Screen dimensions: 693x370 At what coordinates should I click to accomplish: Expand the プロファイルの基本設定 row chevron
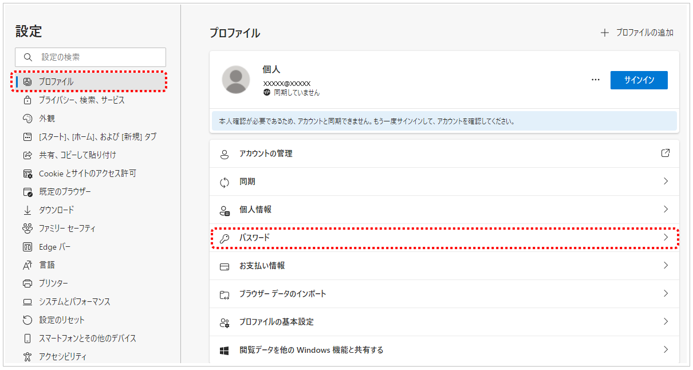666,321
